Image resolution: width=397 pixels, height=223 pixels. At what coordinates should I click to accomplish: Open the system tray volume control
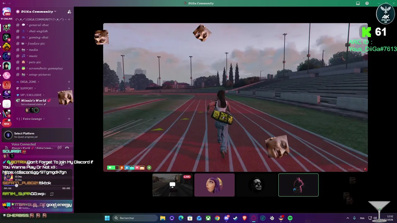pyautogui.click(x=375, y=218)
